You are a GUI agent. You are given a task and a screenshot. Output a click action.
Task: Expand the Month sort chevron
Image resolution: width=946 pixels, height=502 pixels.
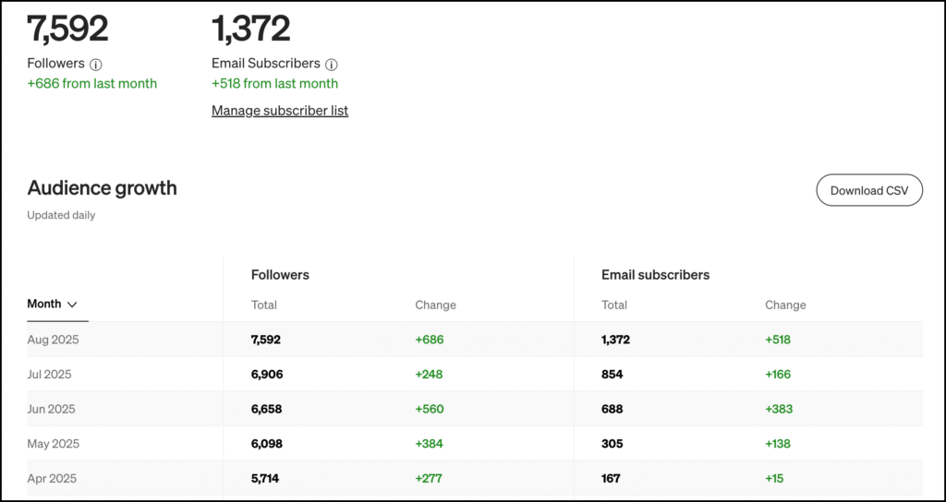[x=72, y=304]
